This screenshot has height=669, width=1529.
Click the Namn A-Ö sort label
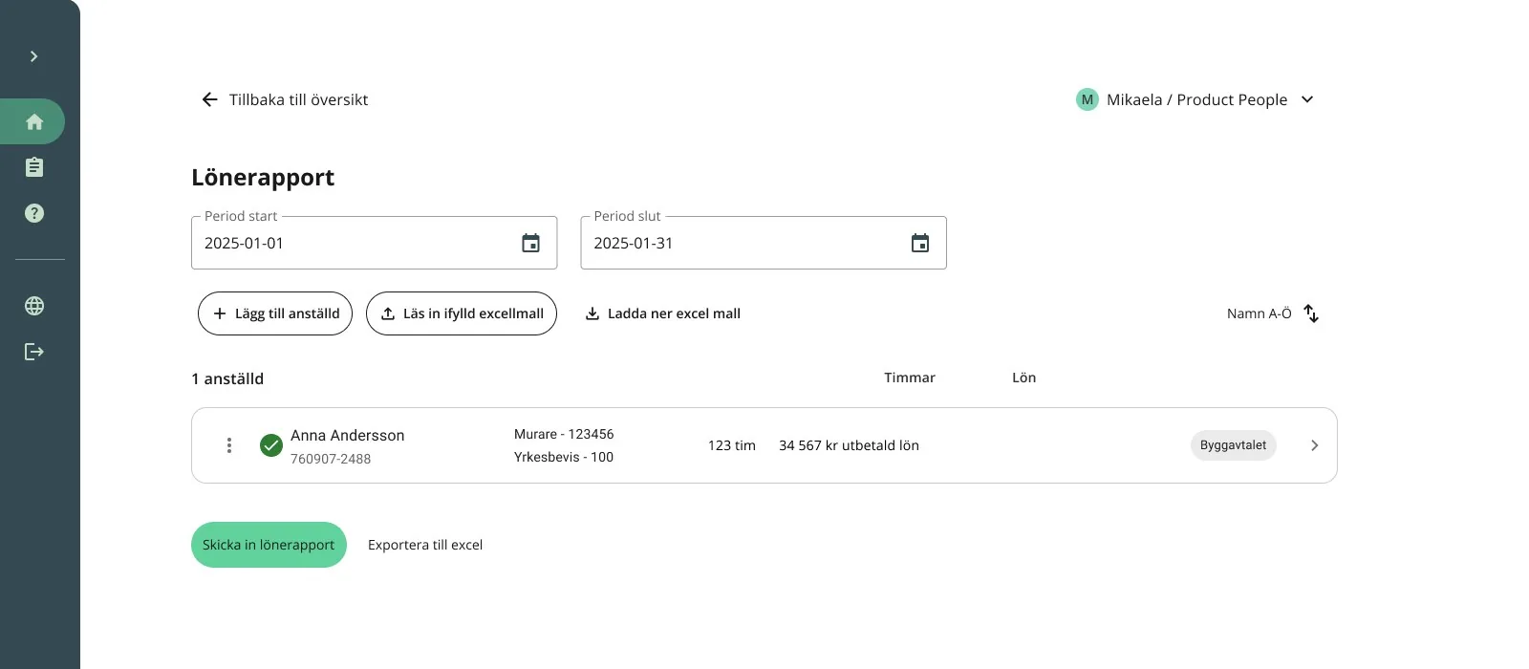click(1259, 313)
